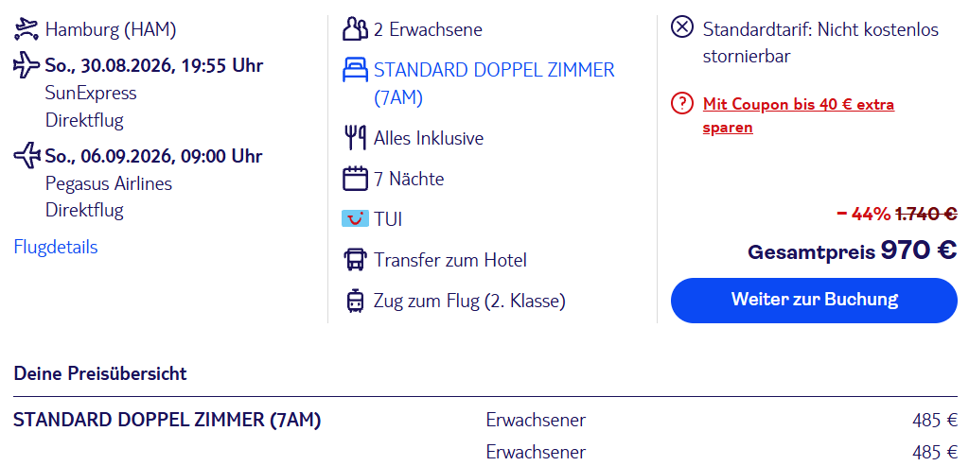The height and width of the screenshot is (466, 969).
Task: Click the circled X cancellation icon
Action: pyautogui.click(x=682, y=28)
